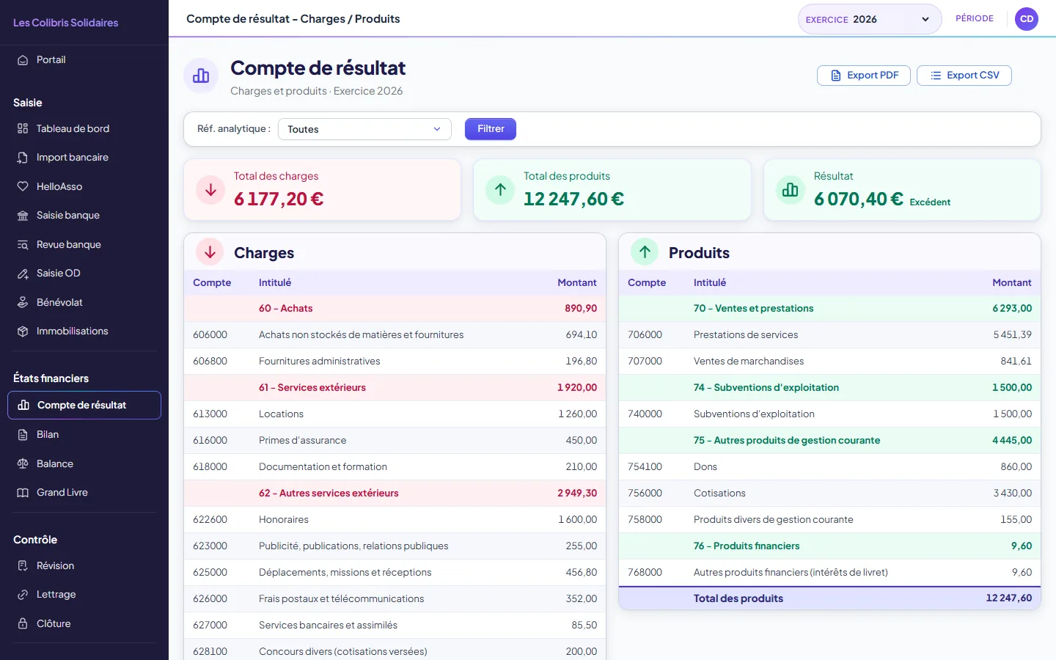Viewport: 1056px width, 660px height.
Task: Click the Saisie OD pencil icon
Action: click(23, 274)
